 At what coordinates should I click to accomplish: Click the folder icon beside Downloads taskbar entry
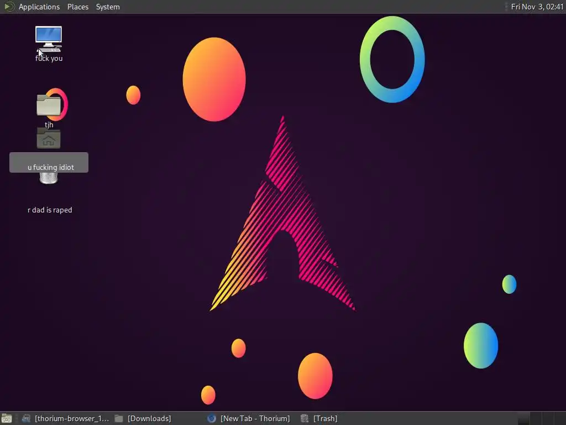(119, 418)
